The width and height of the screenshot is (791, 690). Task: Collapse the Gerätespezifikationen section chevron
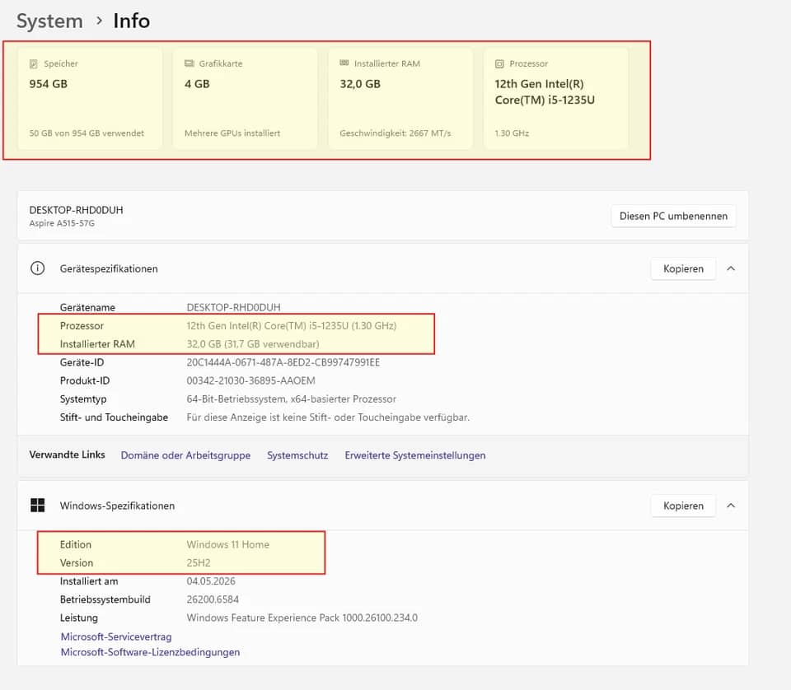731,268
